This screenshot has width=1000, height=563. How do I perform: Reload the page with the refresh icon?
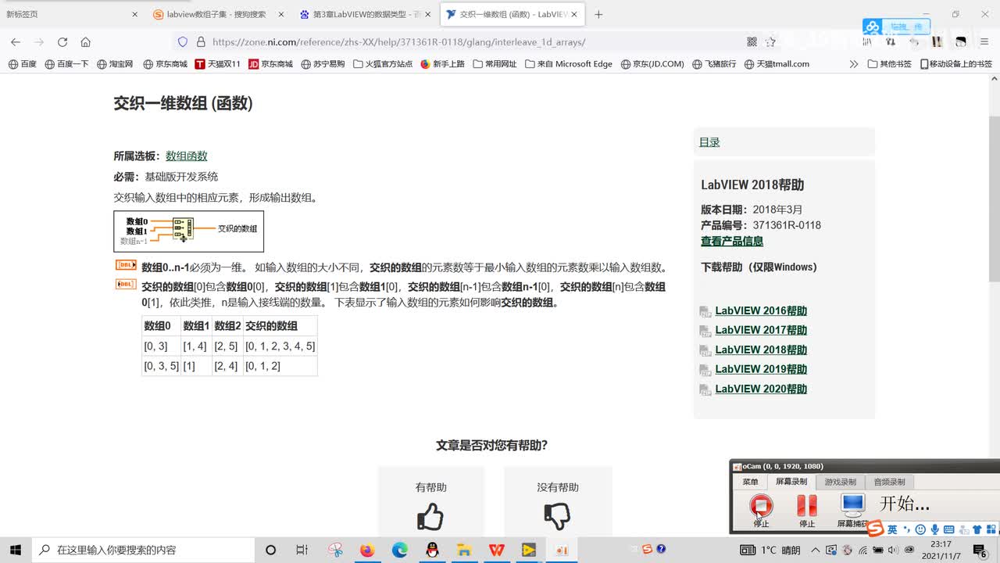(62, 42)
